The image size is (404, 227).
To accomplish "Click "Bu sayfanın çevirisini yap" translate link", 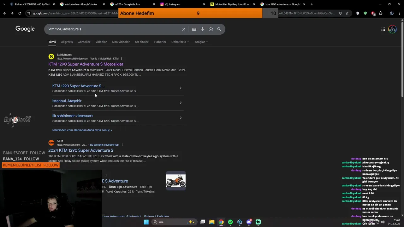I will pos(104,145).
